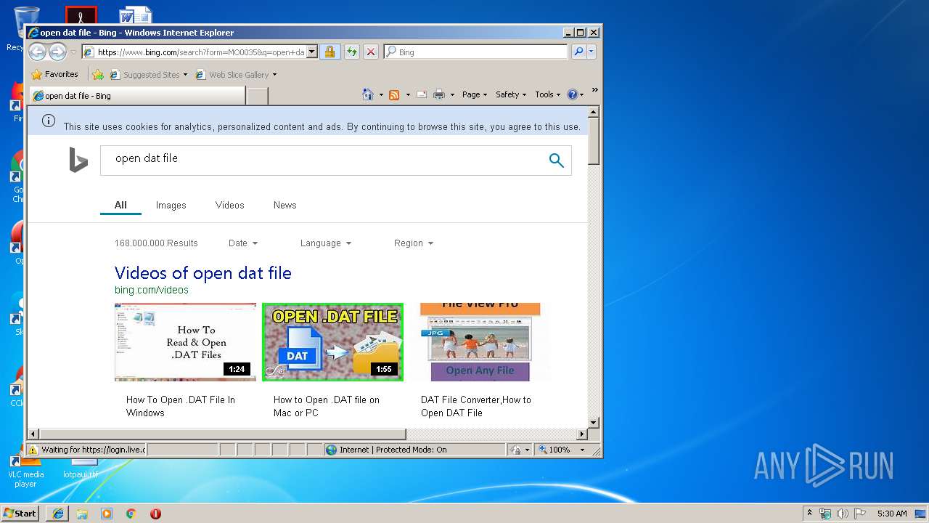Open the Favorites center
This screenshot has width=929, height=523.
pyautogui.click(x=54, y=74)
